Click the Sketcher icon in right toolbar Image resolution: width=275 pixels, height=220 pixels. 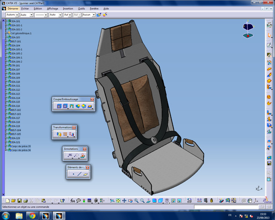(269, 45)
